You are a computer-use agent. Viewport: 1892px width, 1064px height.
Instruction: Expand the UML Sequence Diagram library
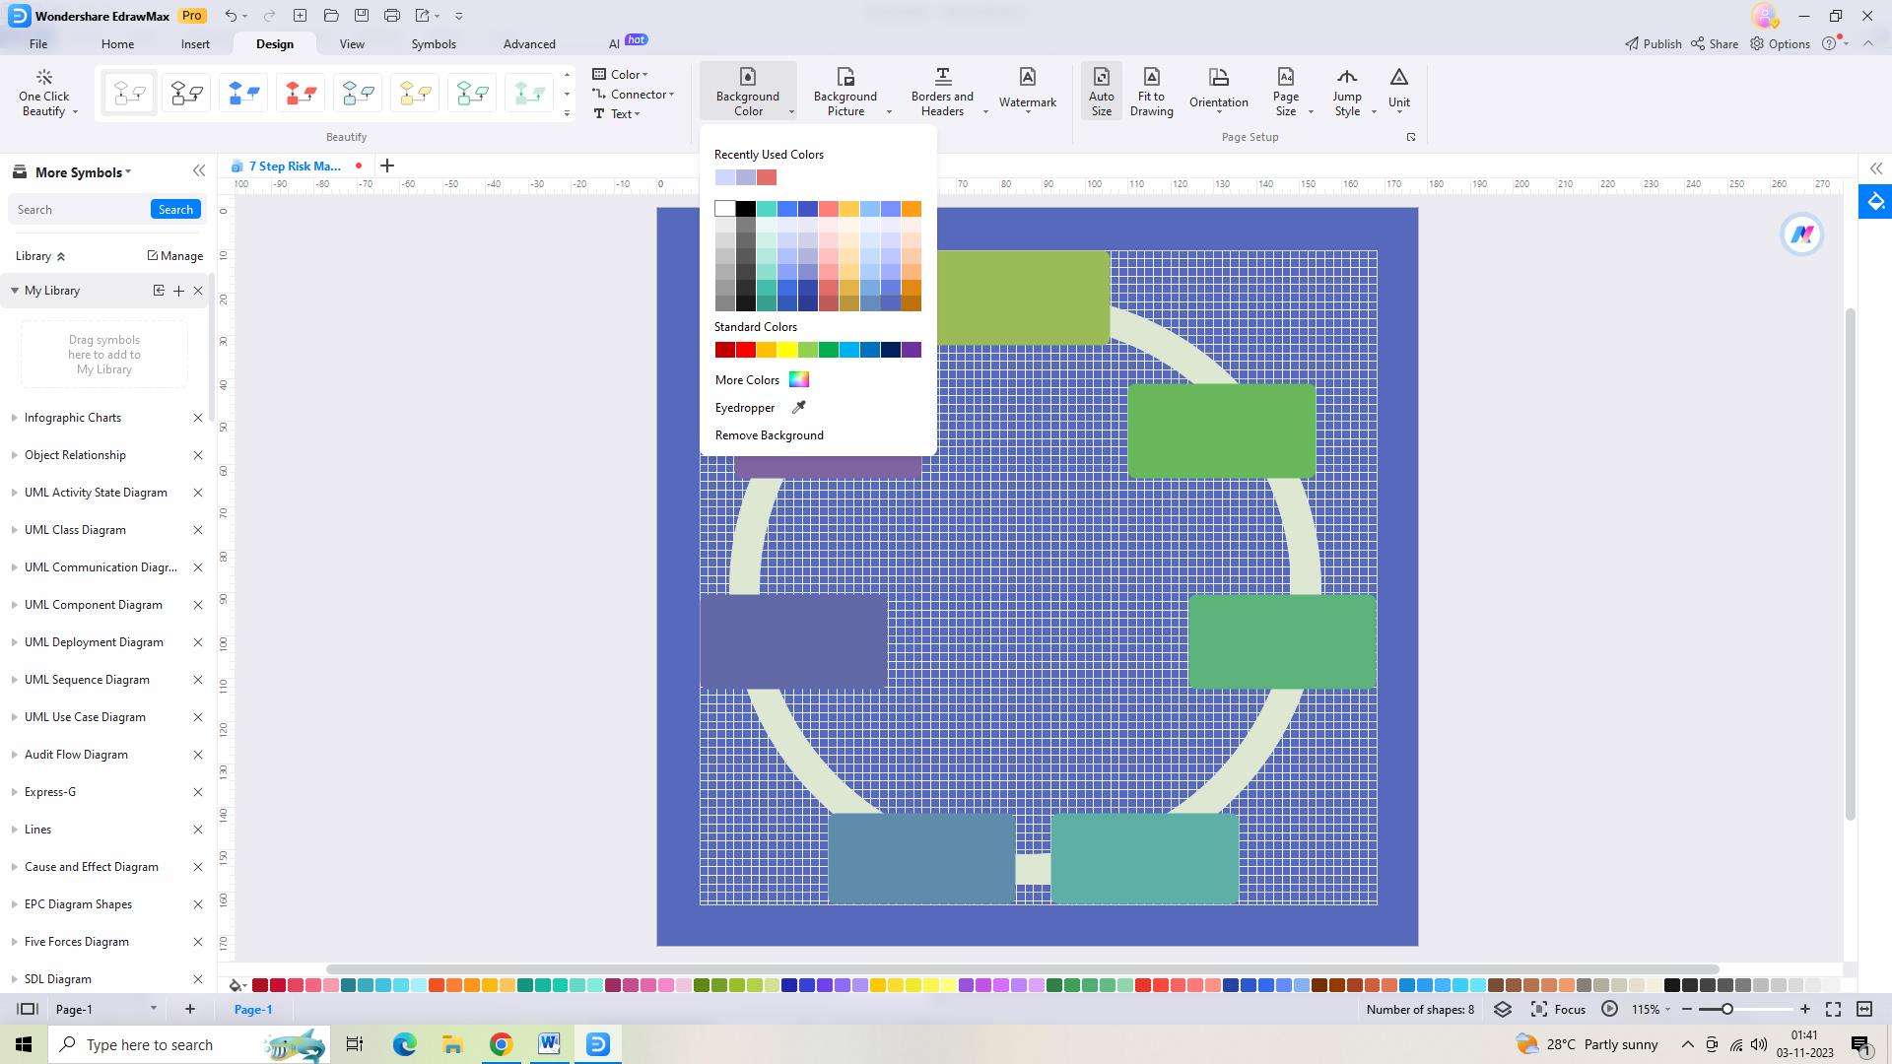(x=12, y=680)
